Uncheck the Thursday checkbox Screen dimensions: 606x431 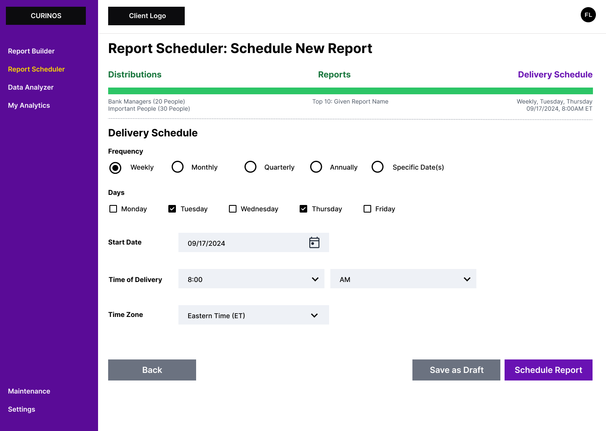coord(303,209)
